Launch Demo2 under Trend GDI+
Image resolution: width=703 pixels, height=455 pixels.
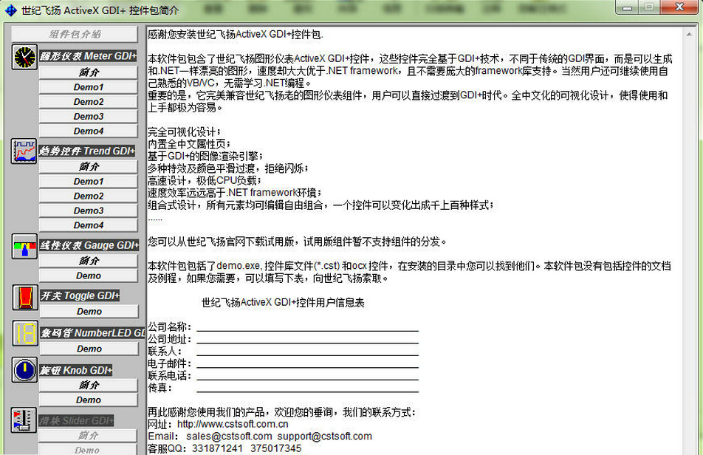pos(89,196)
